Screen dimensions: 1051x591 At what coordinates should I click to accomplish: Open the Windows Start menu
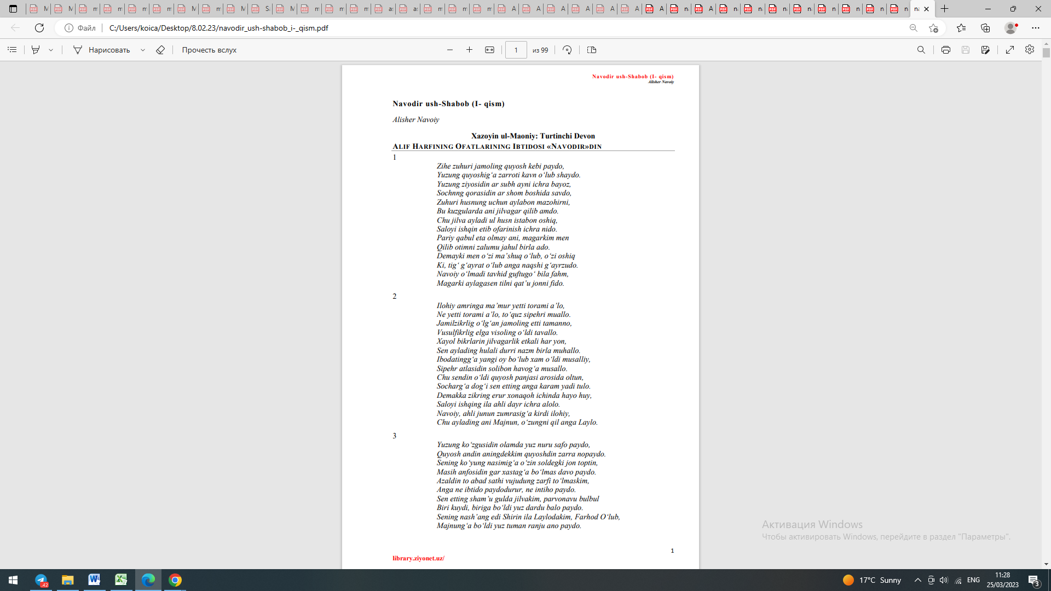pos(13,580)
